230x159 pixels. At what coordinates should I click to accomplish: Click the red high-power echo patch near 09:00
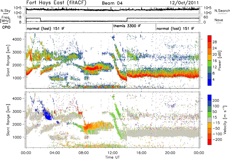pyautogui.click(x=92, y=68)
